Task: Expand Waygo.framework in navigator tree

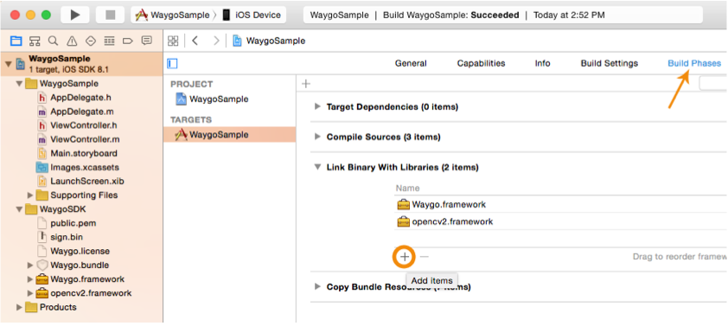Action: click(x=30, y=279)
